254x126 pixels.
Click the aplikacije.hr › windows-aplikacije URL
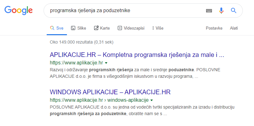(99, 100)
